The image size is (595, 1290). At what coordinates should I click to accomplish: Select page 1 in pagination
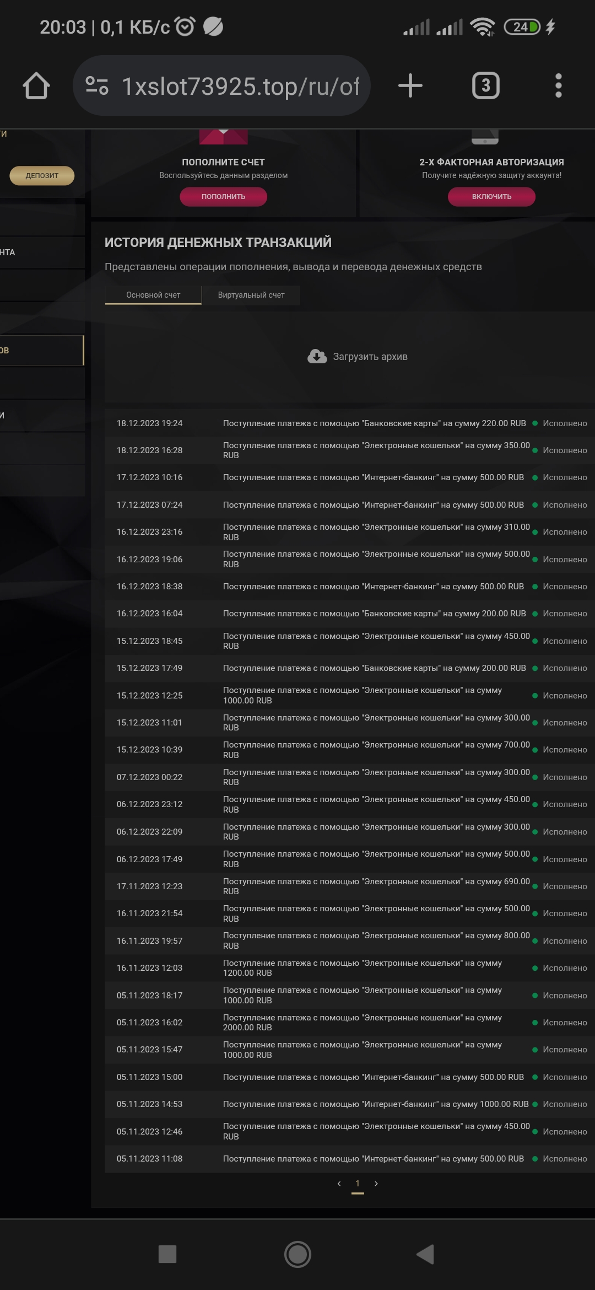[x=358, y=1184]
